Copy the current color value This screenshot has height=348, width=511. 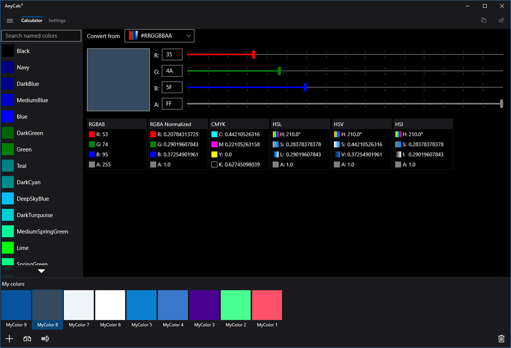tap(484, 20)
